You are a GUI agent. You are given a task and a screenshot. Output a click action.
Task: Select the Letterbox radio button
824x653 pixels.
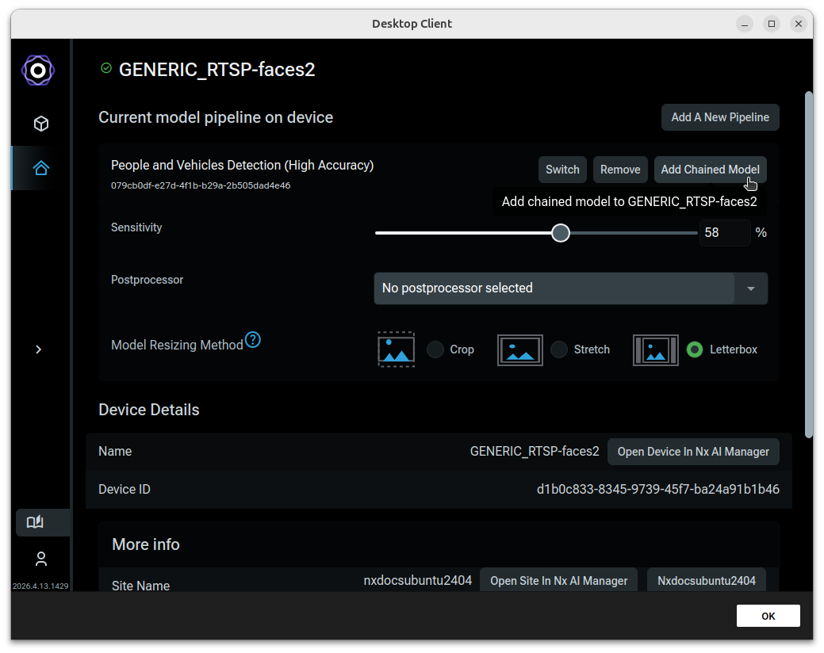tap(695, 349)
